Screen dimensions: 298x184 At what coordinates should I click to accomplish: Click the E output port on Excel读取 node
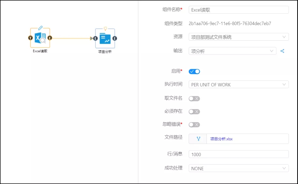tap(50, 38)
